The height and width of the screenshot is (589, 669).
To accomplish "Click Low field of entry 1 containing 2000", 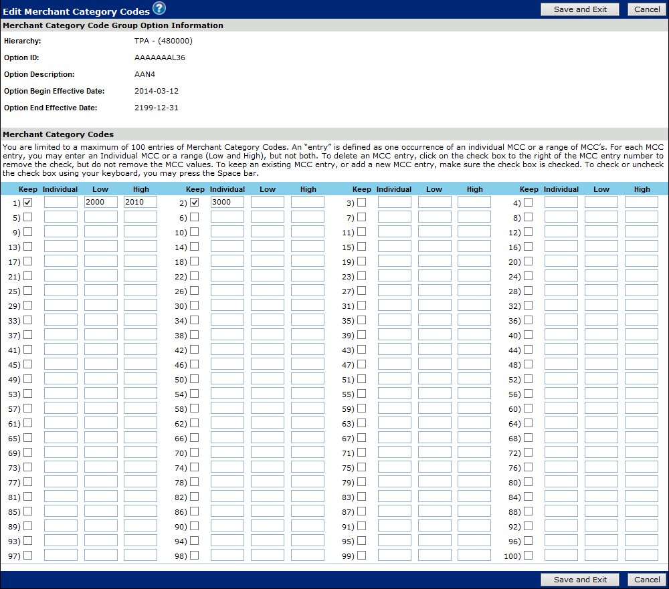I will [x=100, y=202].
